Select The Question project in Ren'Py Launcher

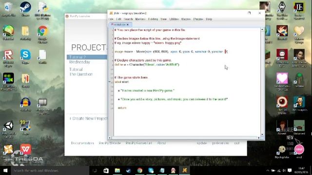pyautogui.click(x=81, y=74)
